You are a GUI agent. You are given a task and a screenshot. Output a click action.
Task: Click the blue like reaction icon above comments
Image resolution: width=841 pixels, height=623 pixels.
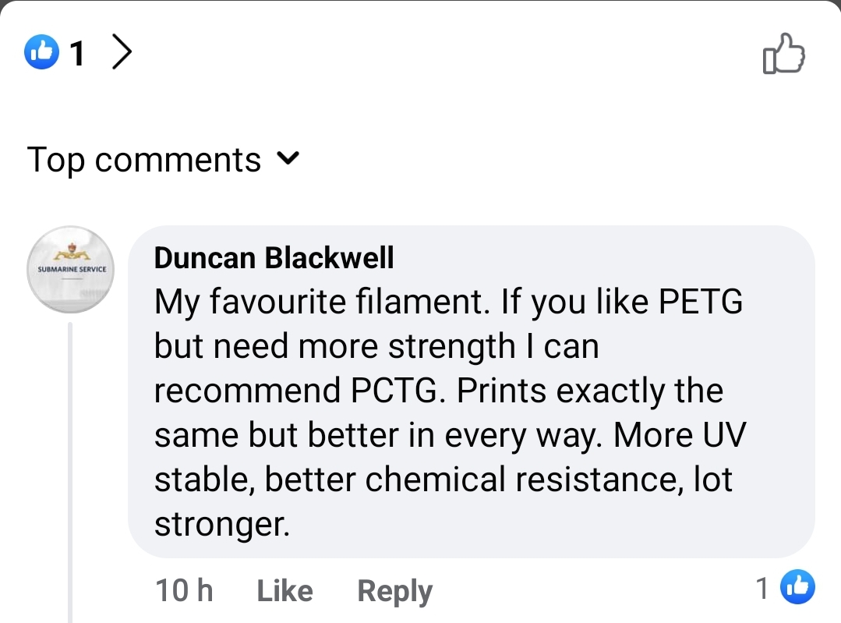(x=41, y=52)
